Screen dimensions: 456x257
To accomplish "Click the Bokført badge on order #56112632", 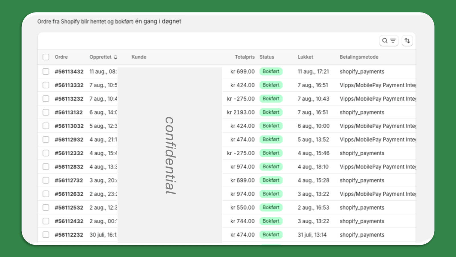I will coord(271,194).
